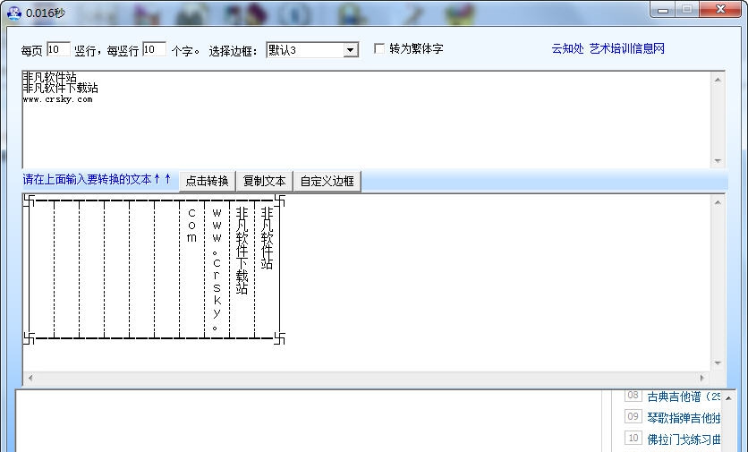748x452 pixels.
Task: Click the vertical www.crsky column in the output
Action: 217,269
